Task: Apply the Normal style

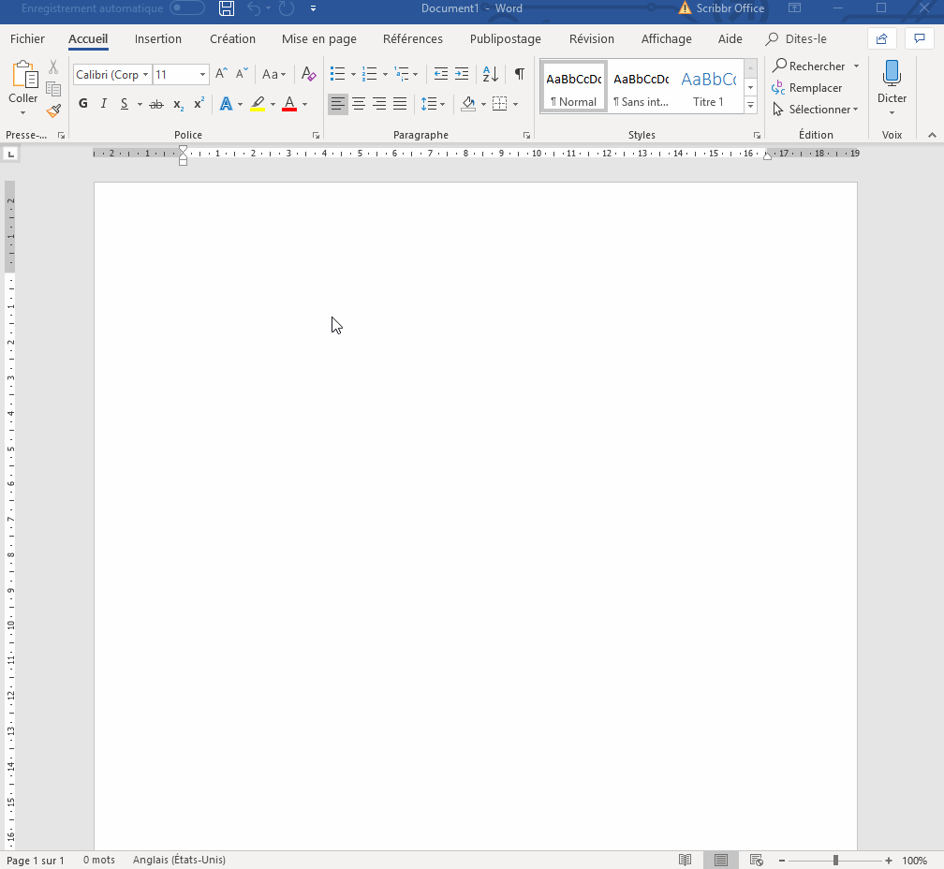Action: (x=574, y=88)
